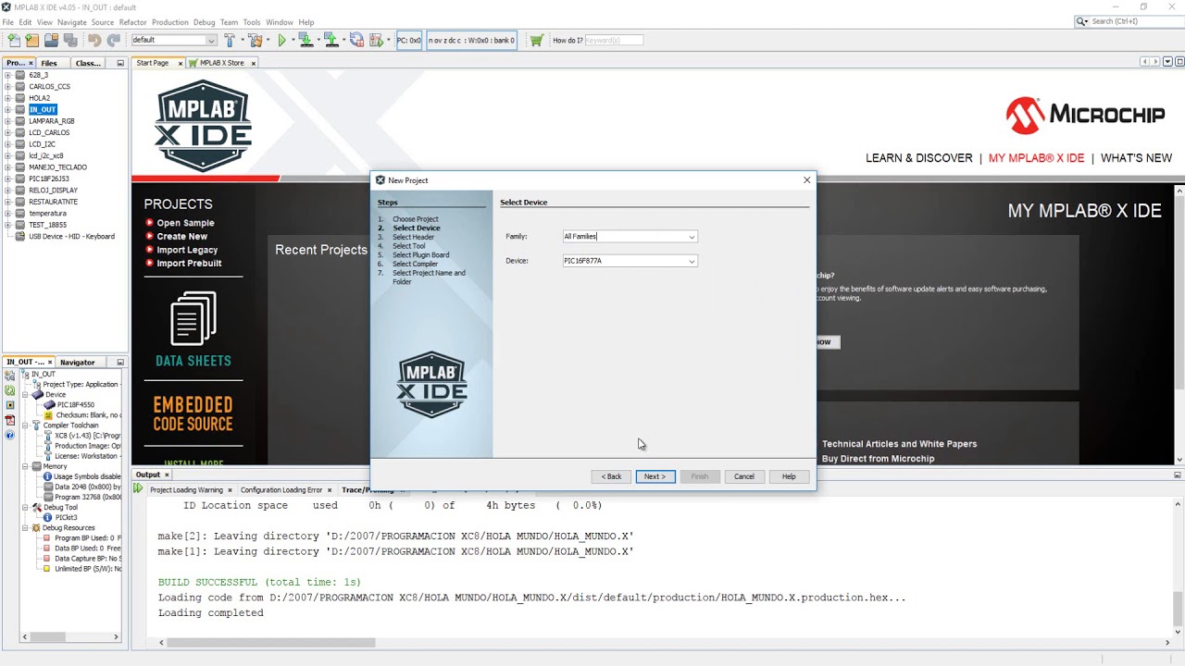Click LEARN & DISCOVER link
Viewport: 1185px width, 666px height.
point(918,158)
